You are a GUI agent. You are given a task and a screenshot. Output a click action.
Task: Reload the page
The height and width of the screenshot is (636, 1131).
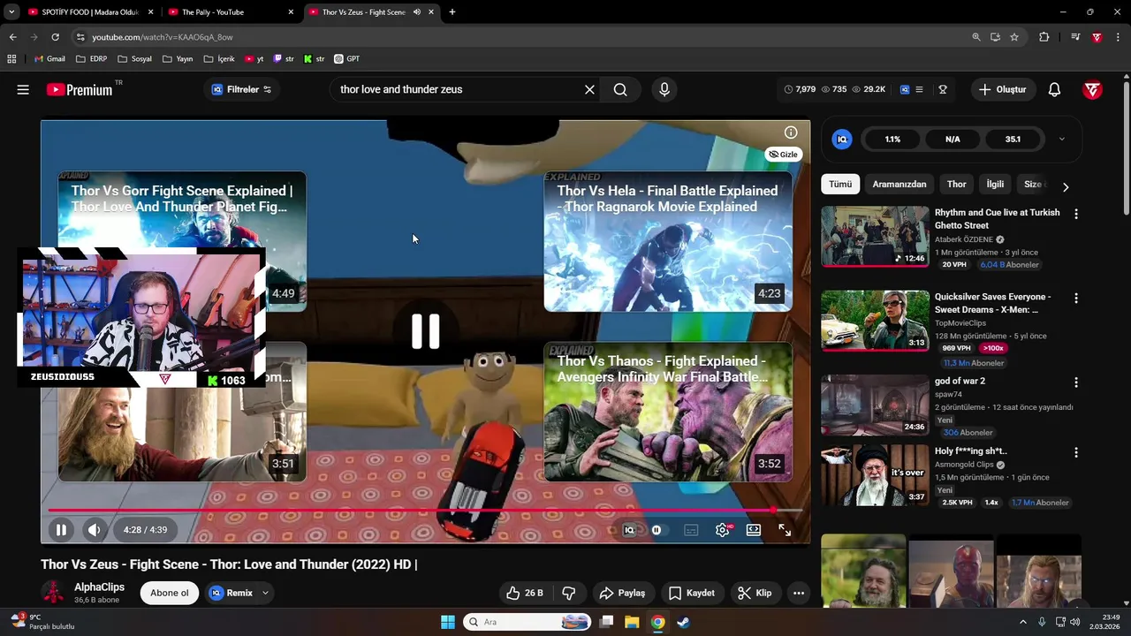[55, 37]
